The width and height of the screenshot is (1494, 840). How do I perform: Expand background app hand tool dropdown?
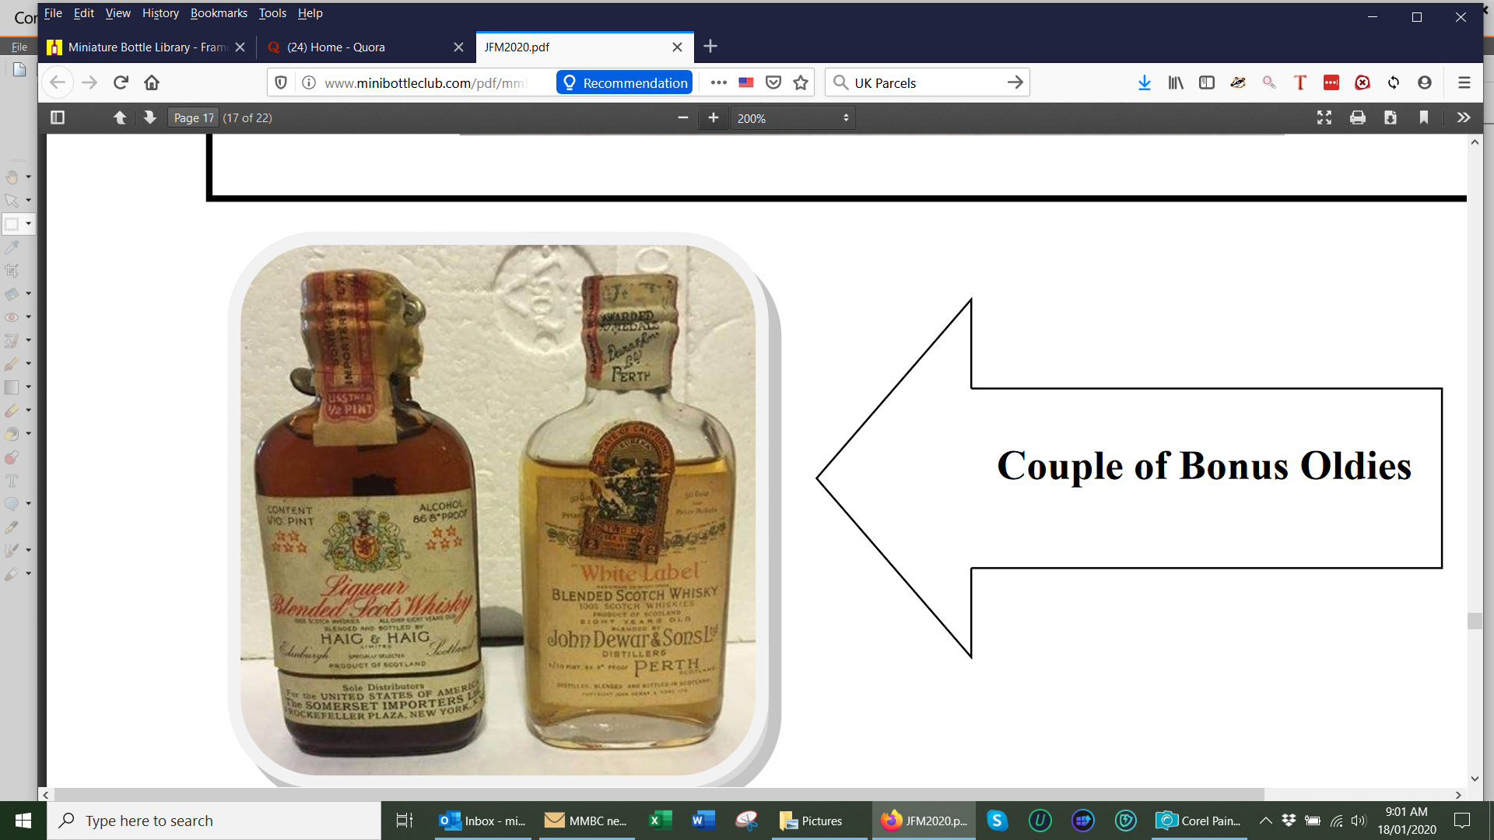pyautogui.click(x=29, y=177)
